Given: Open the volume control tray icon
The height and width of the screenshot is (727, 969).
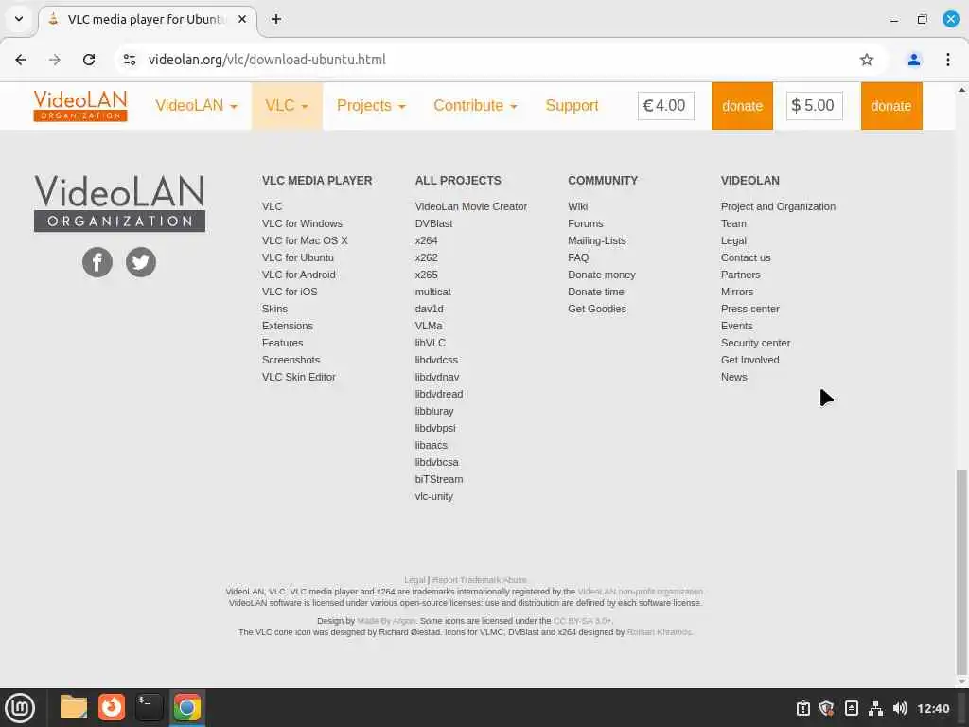Looking at the screenshot, I should coord(901,708).
